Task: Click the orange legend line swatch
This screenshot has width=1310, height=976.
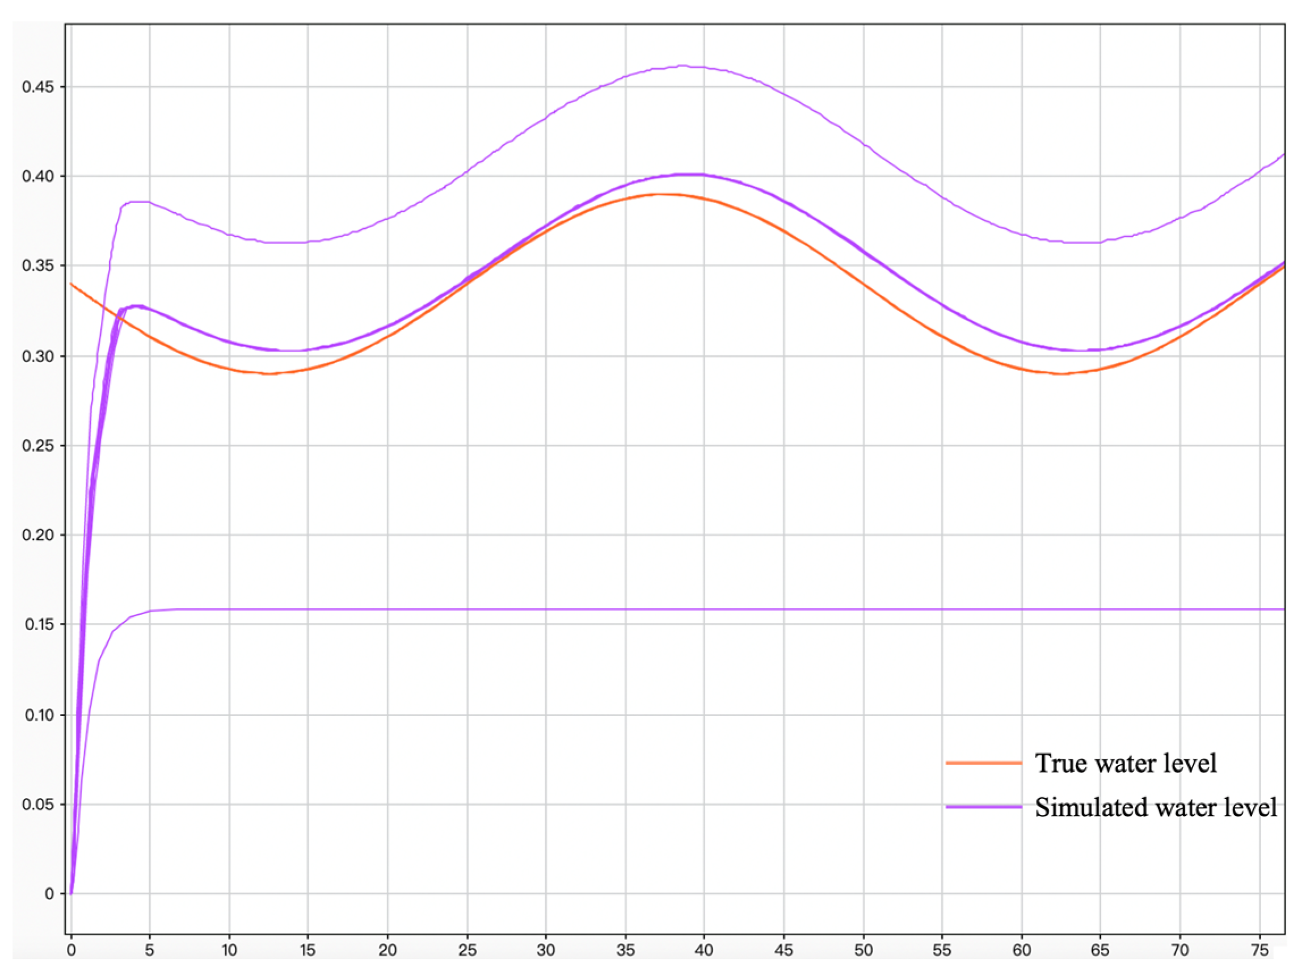Action: click(983, 763)
